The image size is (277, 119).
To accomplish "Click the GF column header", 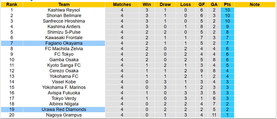I will (202, 5).
